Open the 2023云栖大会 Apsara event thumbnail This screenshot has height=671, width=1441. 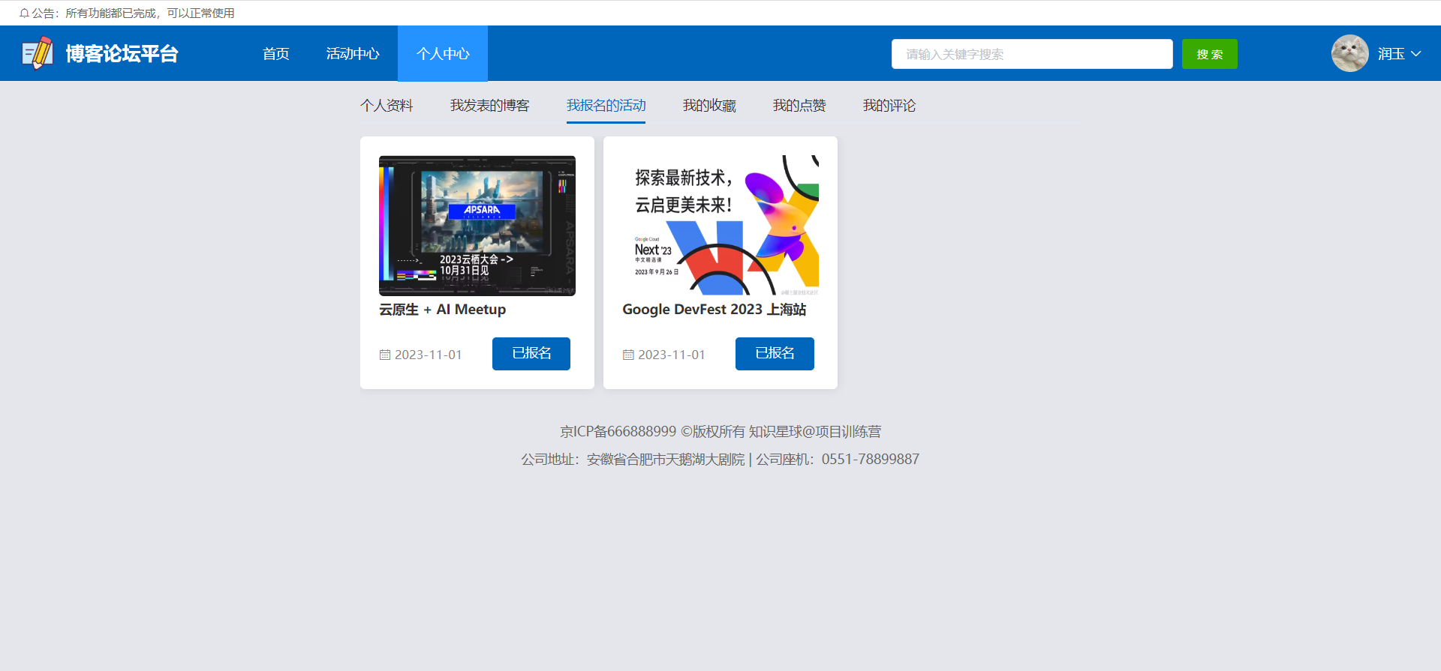tap(477, 226)
